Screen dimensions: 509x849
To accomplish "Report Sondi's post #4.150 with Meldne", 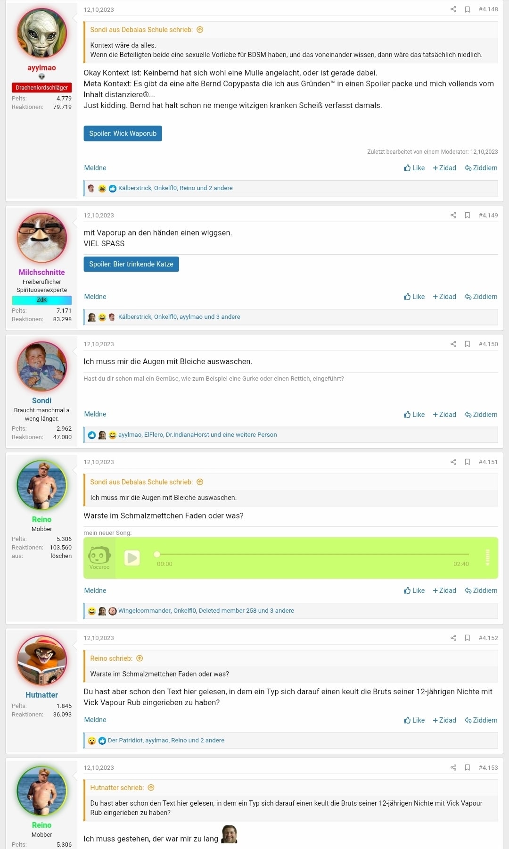I will [95, 414].
